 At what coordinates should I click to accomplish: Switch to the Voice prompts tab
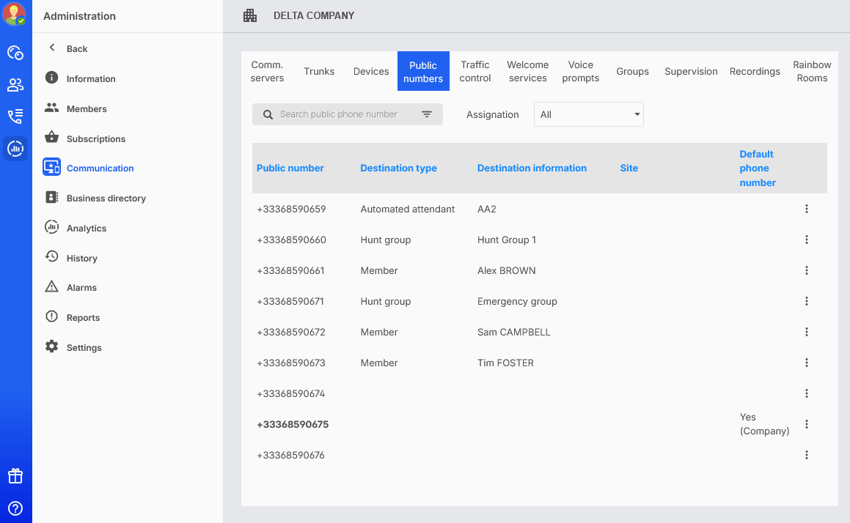[x=580, y=72]
